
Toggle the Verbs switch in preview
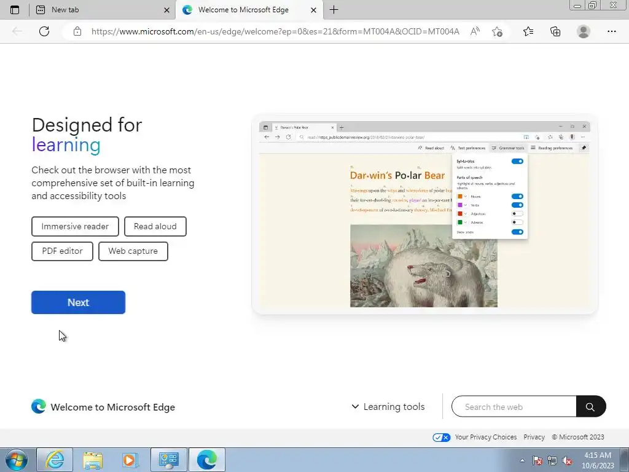pos(517,205)
